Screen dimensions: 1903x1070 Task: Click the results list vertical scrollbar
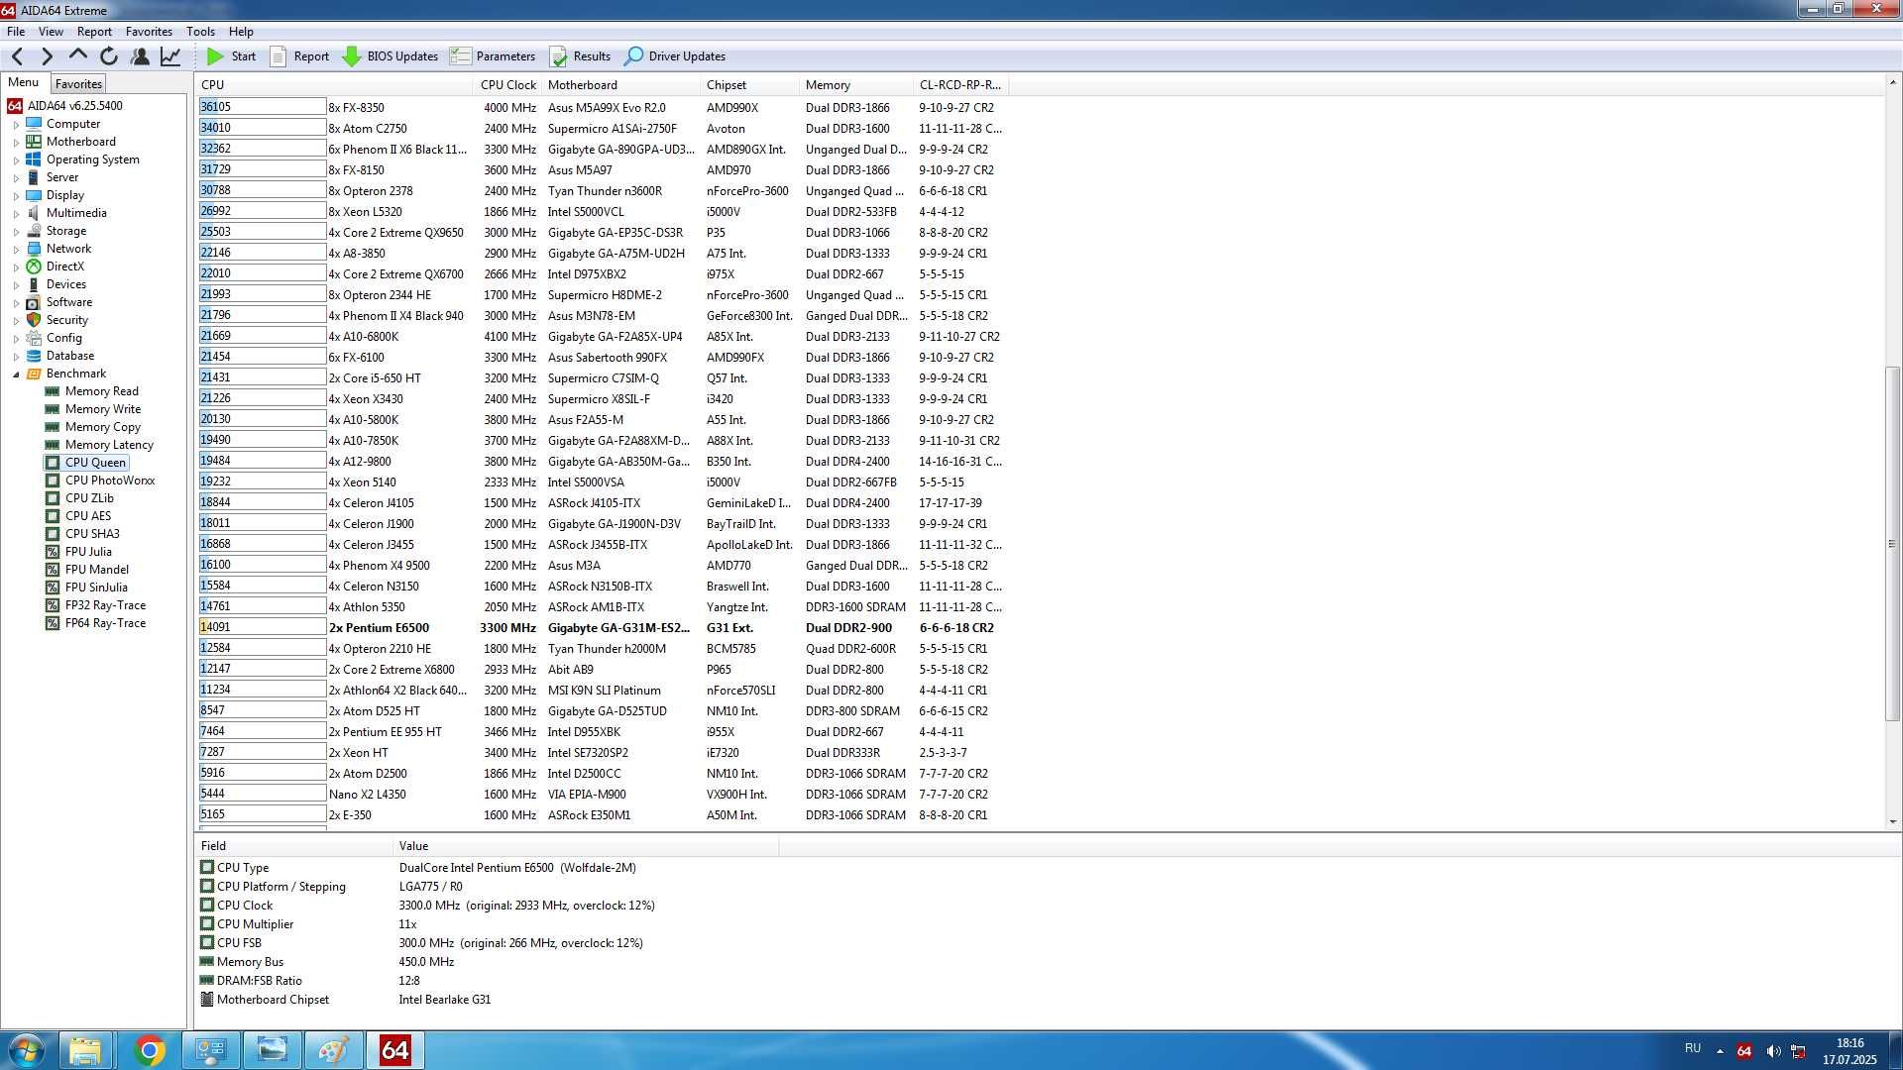coord(1892,543)
